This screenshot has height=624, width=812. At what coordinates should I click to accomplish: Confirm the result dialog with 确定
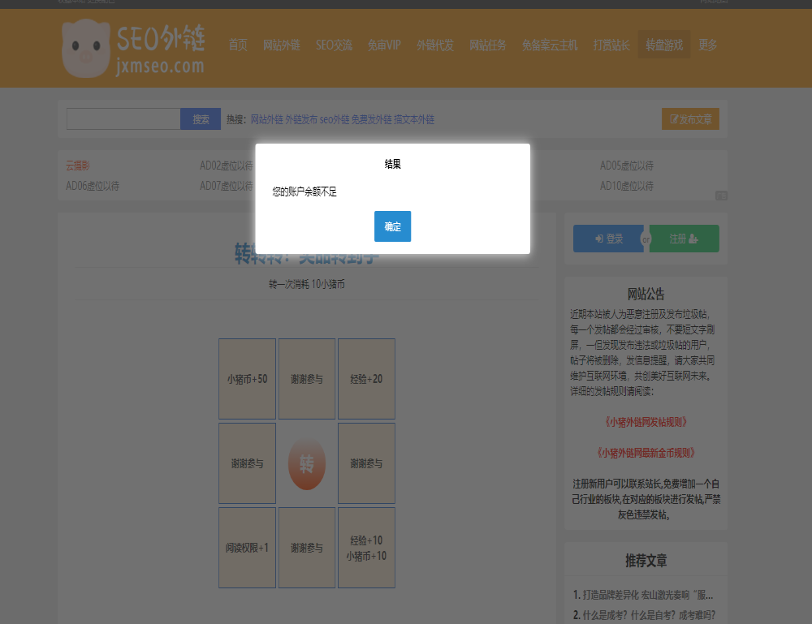point(392,226)
